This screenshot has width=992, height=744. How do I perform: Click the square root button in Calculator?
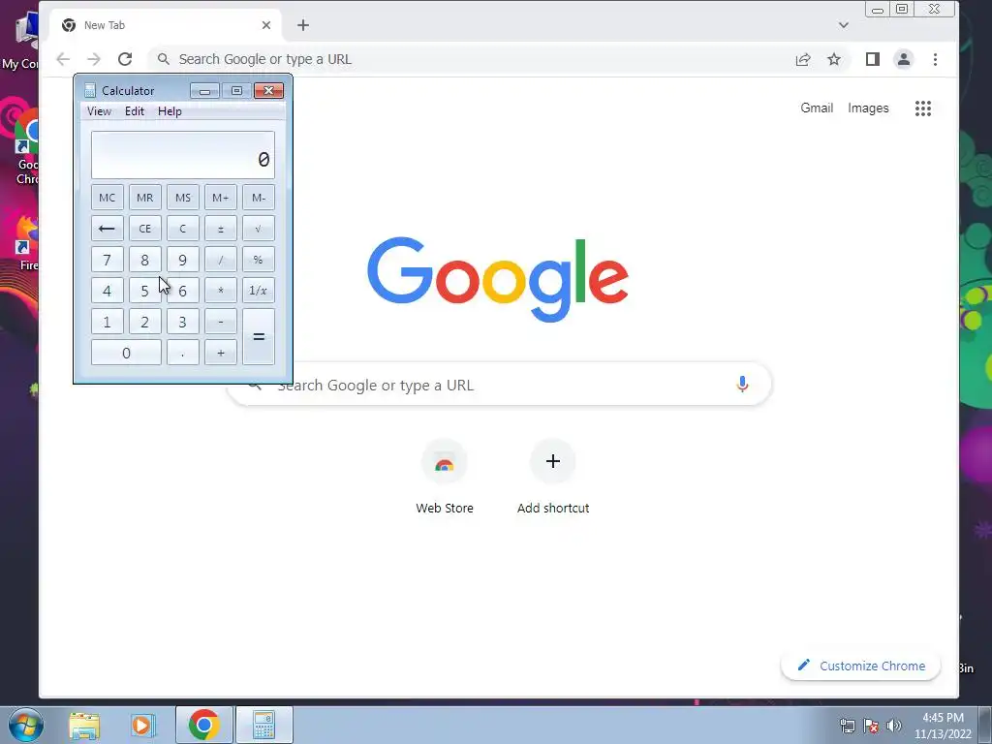(258, 229)
